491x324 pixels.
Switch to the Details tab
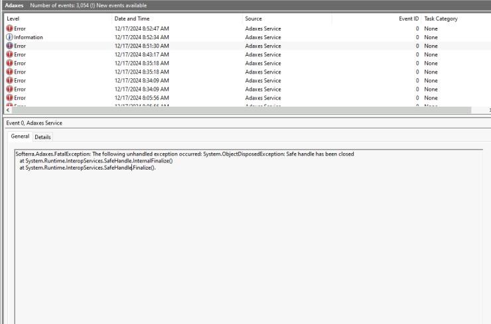[x=42, y=137]
